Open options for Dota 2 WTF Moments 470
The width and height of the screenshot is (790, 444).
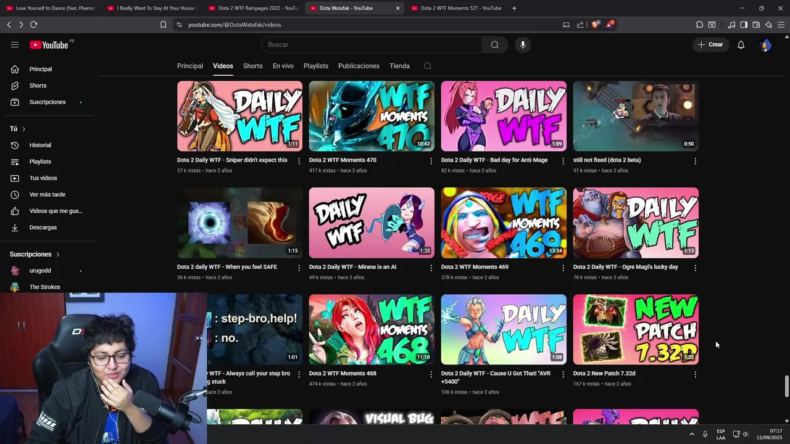431,161
